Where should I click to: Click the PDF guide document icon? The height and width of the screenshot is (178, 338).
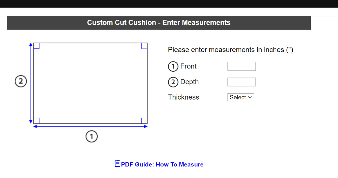118,164
